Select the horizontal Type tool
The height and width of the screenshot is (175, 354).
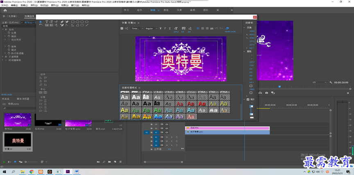click(47, 22)
